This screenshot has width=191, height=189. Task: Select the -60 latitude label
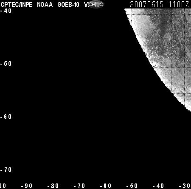(x=6, y=117)
